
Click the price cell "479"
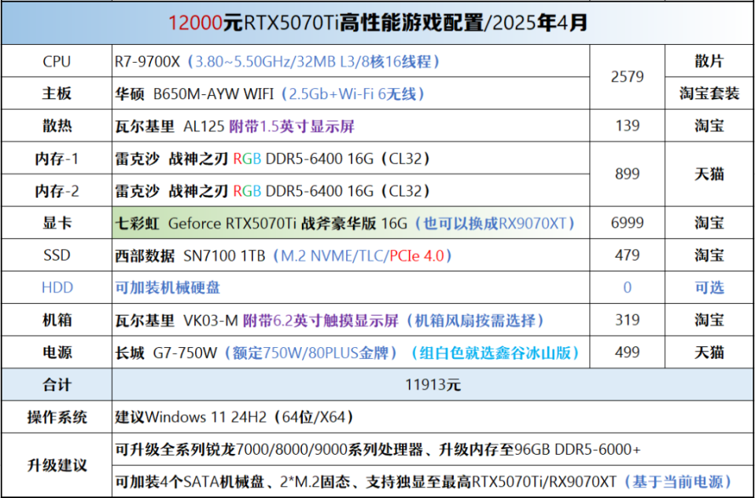628,255
